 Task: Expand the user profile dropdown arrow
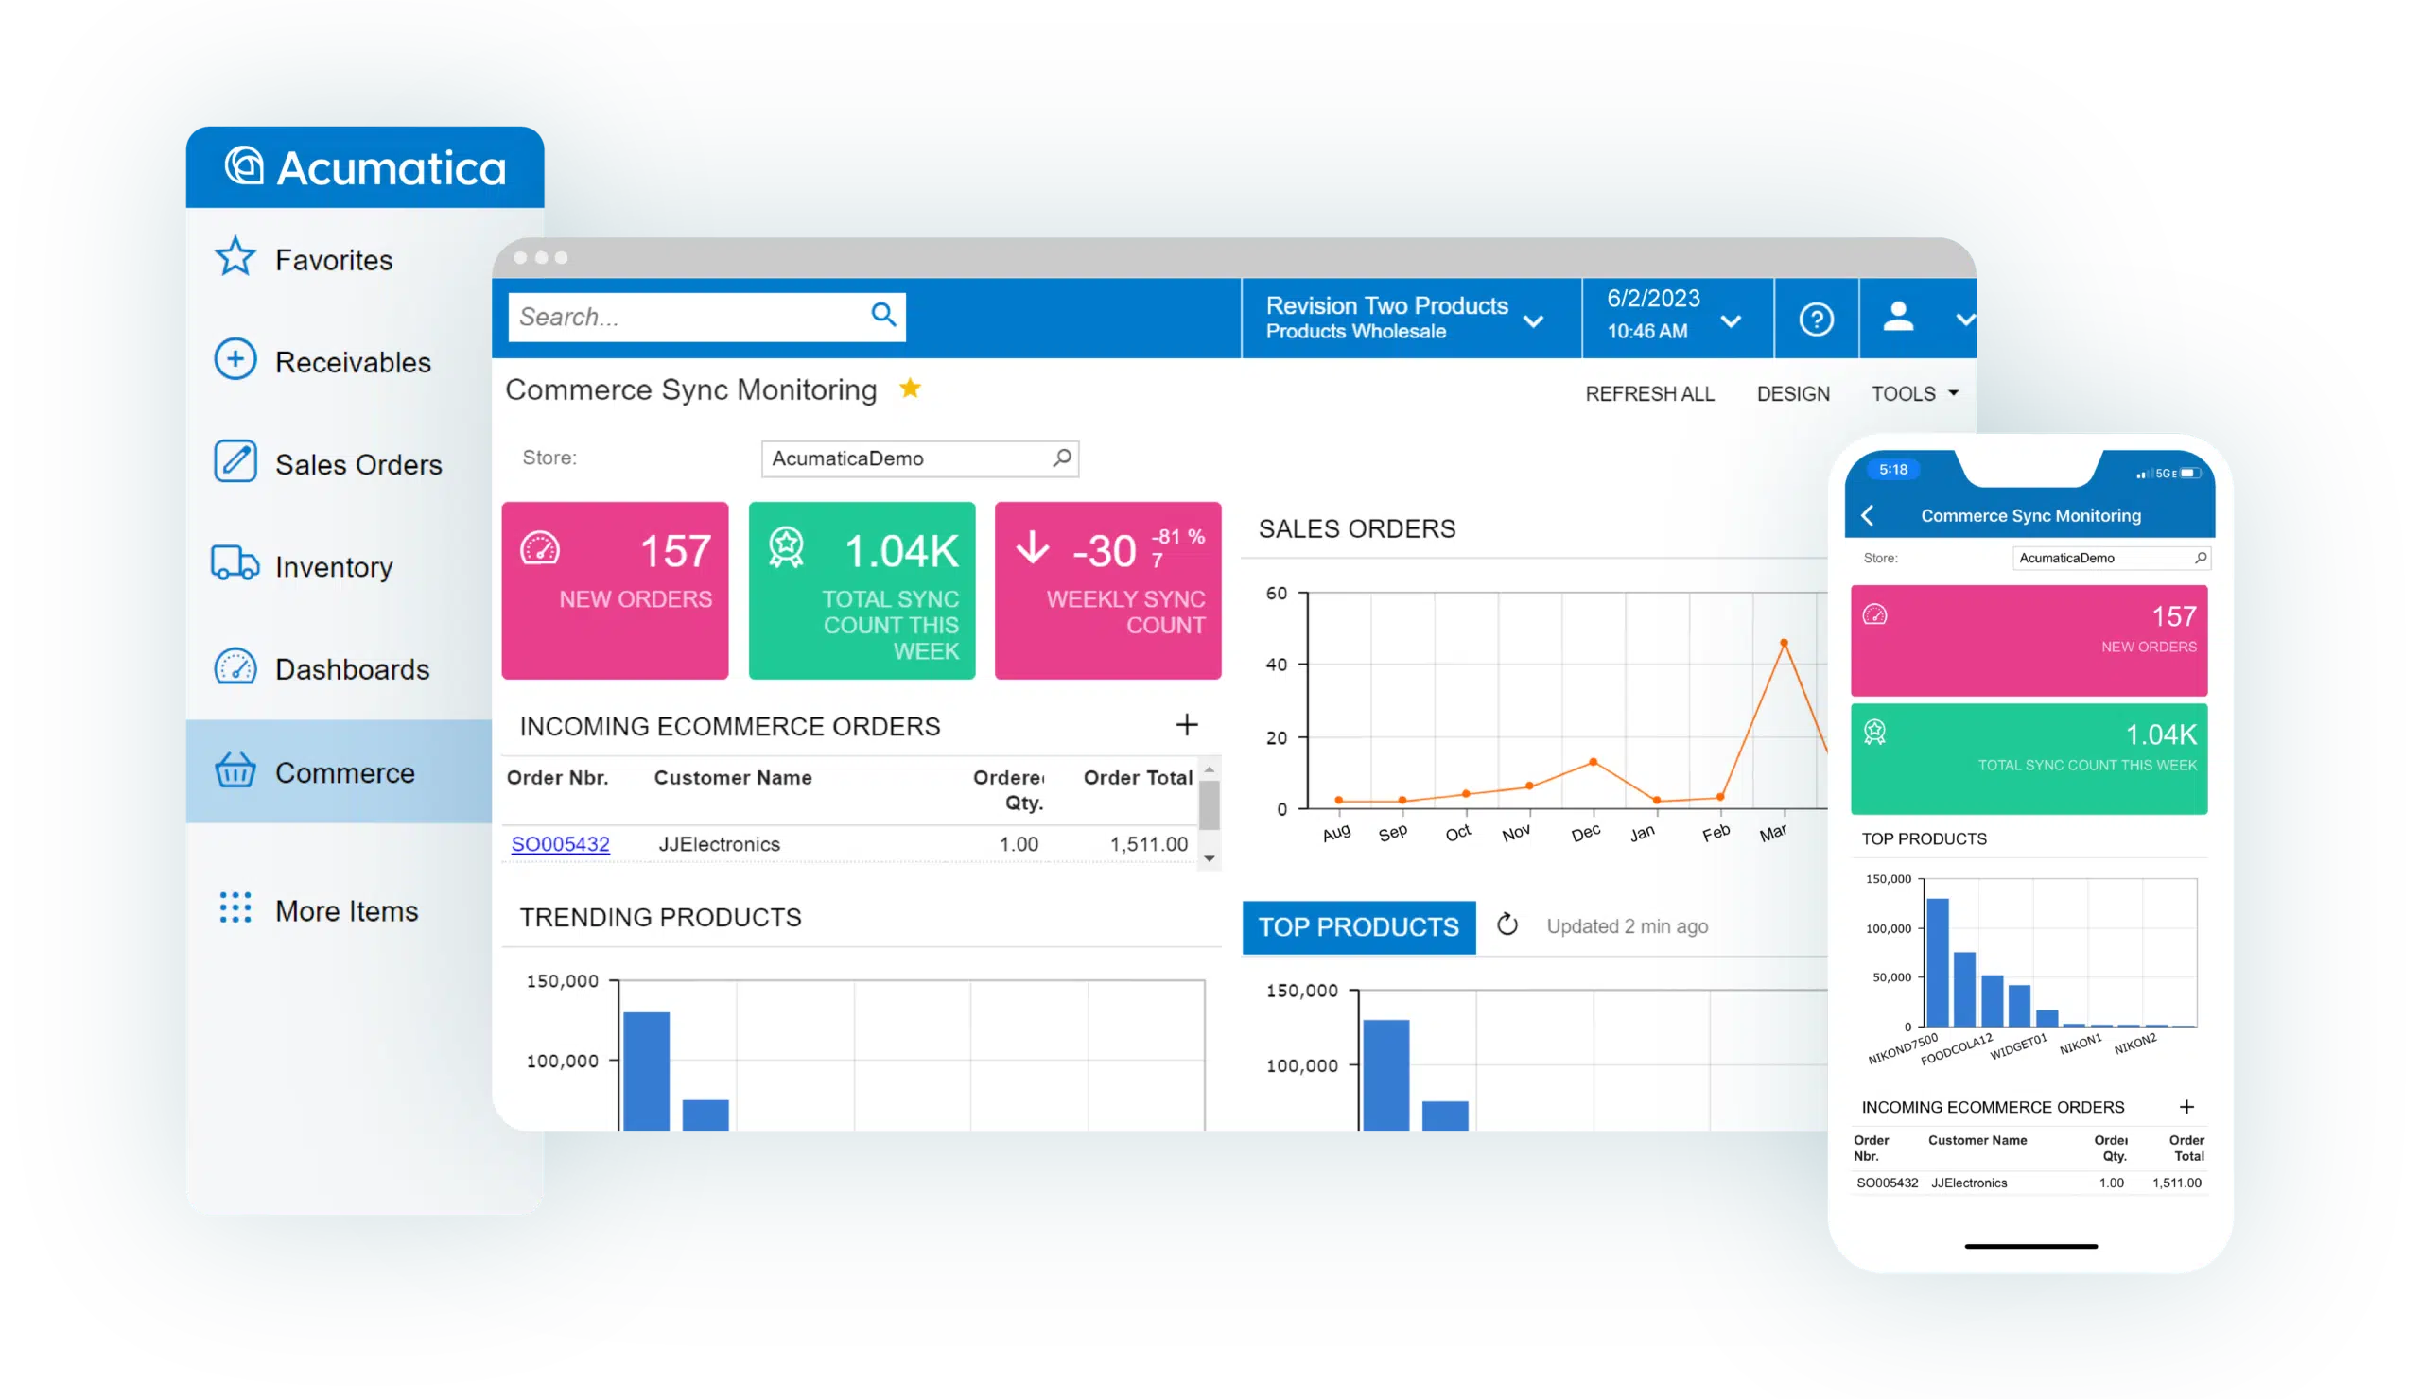pos(1964,320)
